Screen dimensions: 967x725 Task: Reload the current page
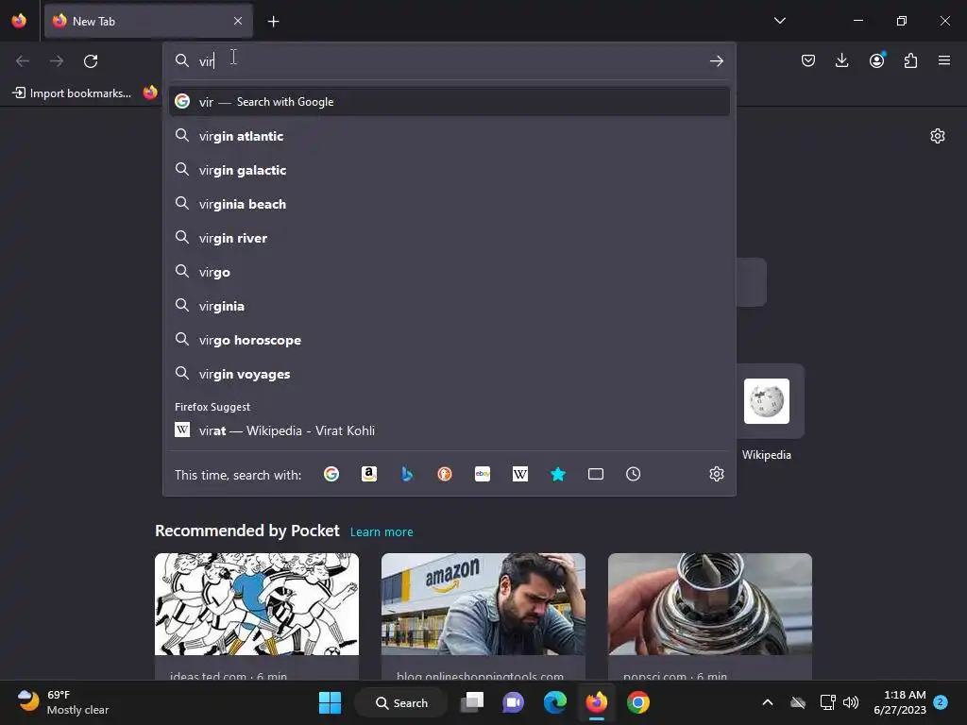[91, 61]
